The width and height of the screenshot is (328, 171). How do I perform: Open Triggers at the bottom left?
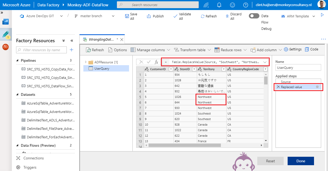27,167
